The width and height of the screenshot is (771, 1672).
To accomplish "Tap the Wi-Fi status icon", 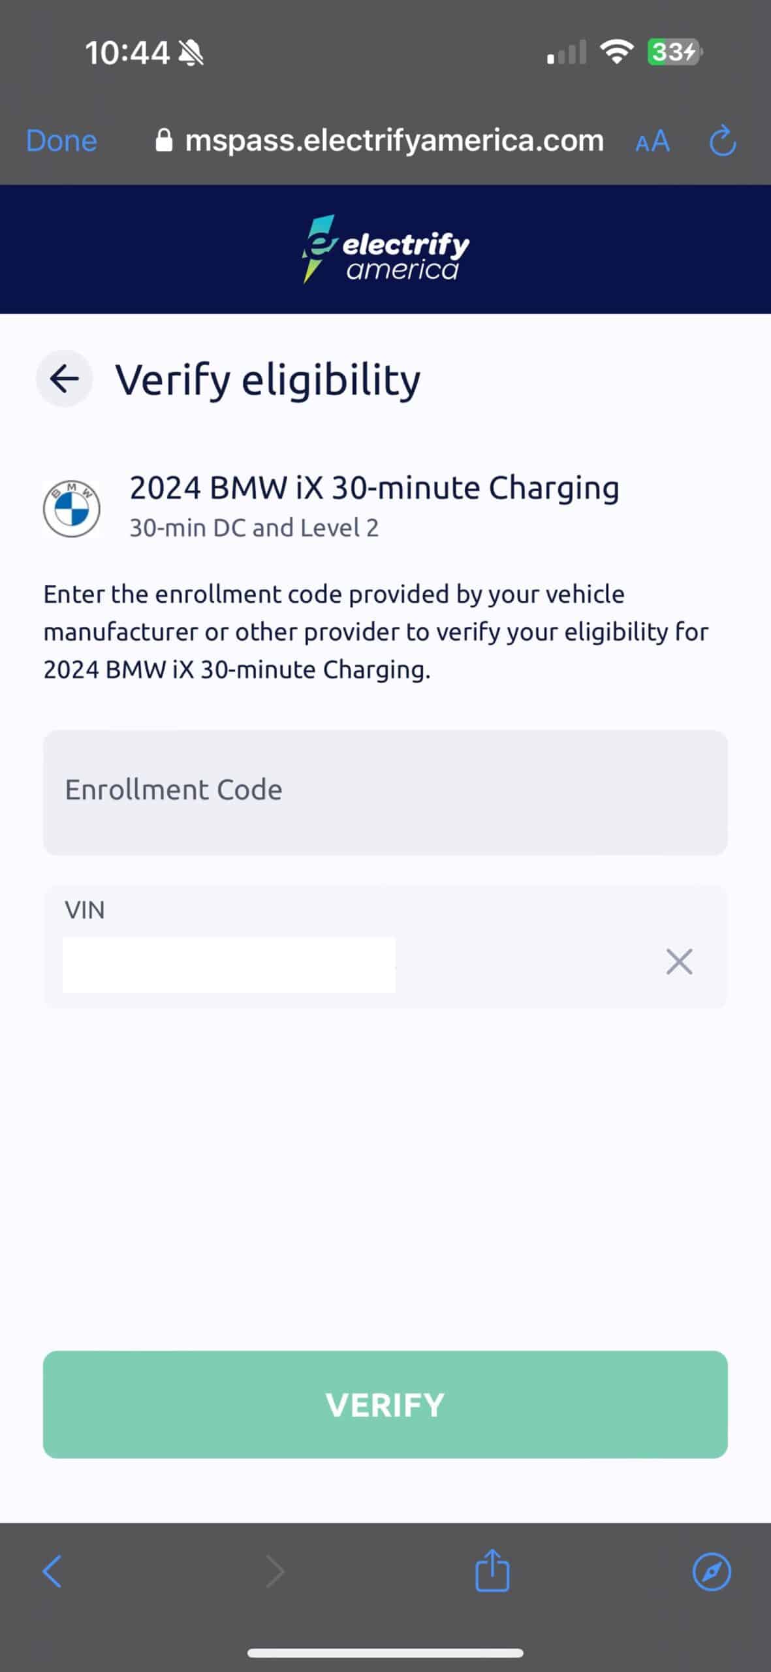I will coord(617,51).
